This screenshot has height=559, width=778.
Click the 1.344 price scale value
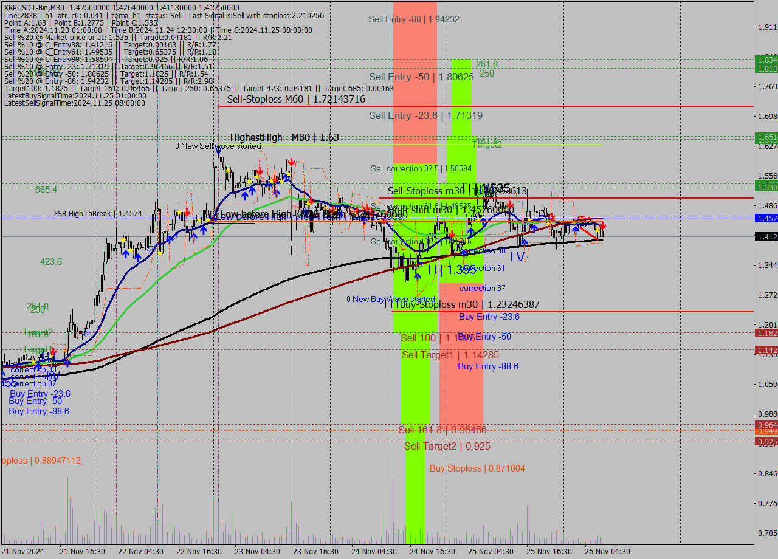tap(767, 265)
